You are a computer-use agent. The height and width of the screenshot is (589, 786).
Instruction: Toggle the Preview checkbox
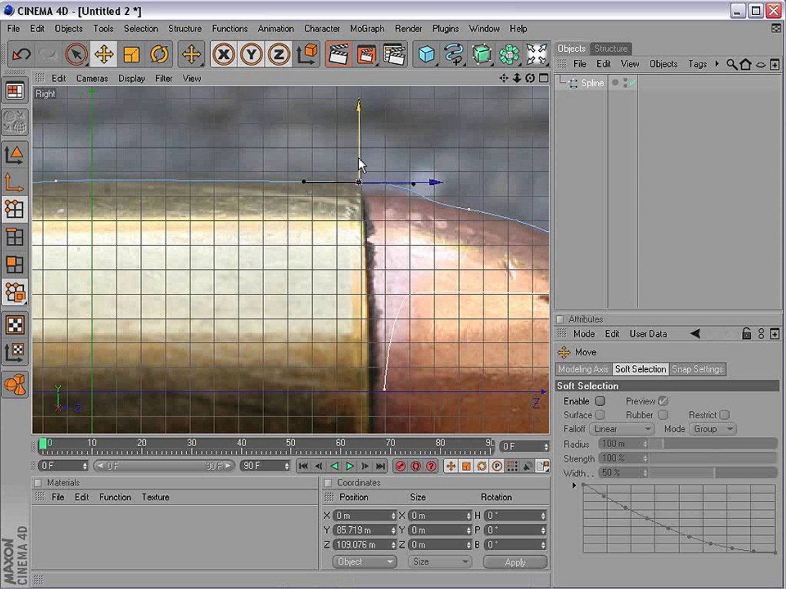point(663,401)
